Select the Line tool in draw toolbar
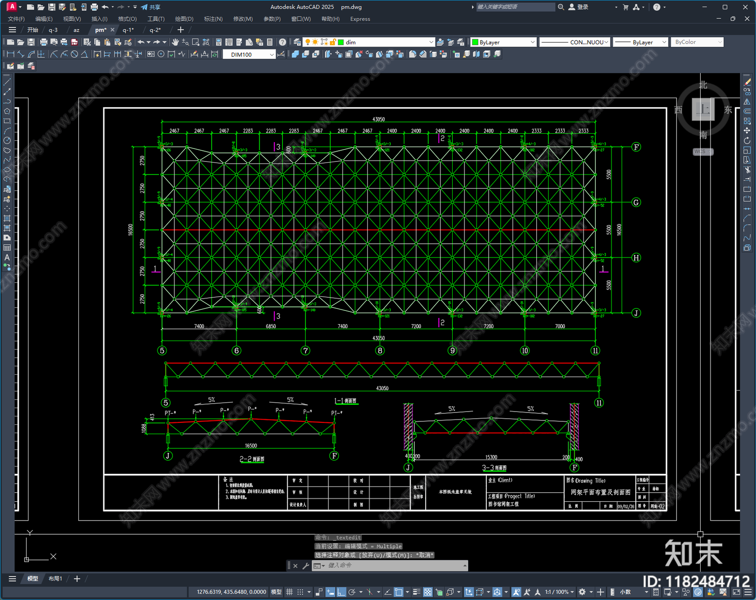 [7, 82]
